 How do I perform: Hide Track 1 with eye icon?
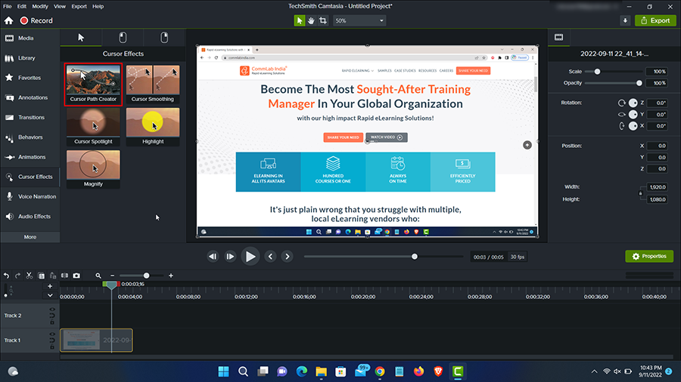52,334
